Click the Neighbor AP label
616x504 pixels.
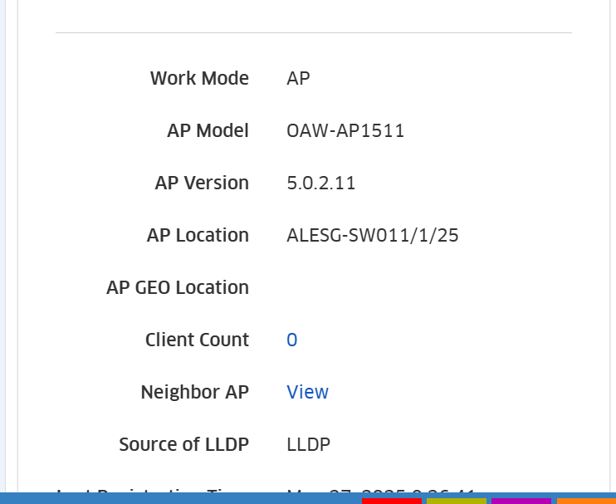pos(195,392)
